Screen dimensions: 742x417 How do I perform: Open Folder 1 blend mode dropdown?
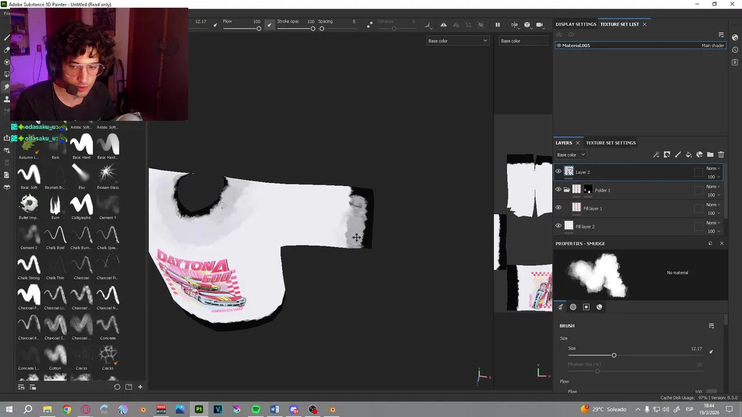[713, 186]
